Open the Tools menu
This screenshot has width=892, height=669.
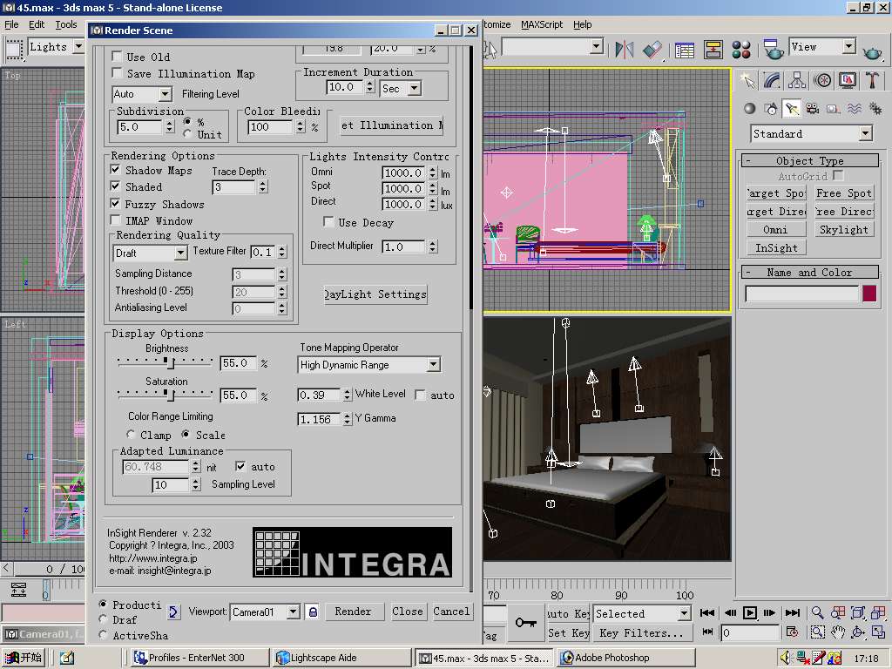pos(66,24)
